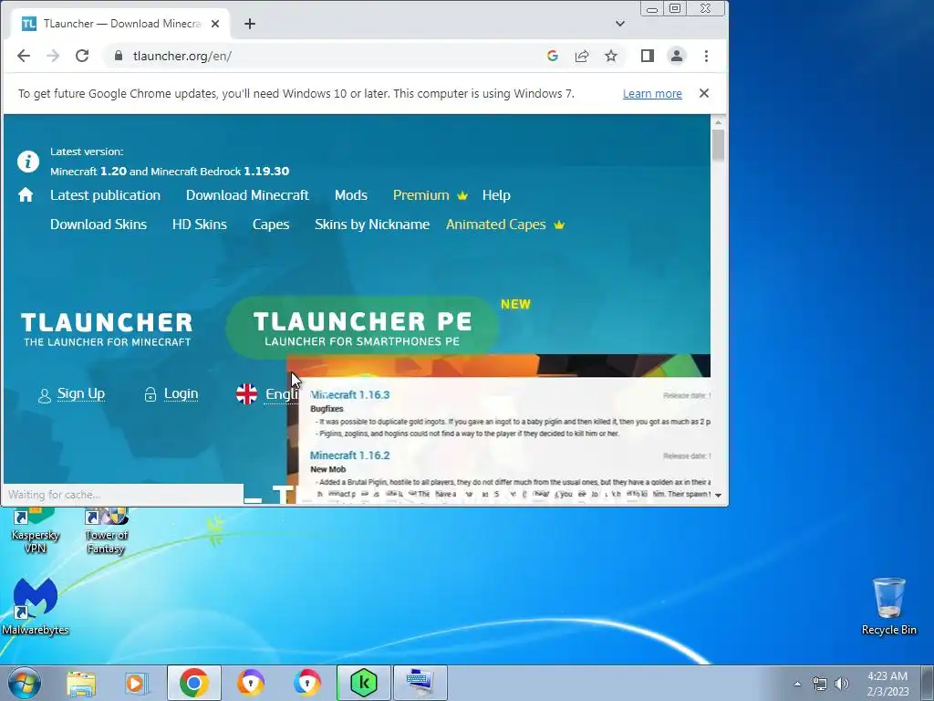Open Malwarebytes desktop shortcut
This screenshot has height=701, width=934.
[36, 606]
